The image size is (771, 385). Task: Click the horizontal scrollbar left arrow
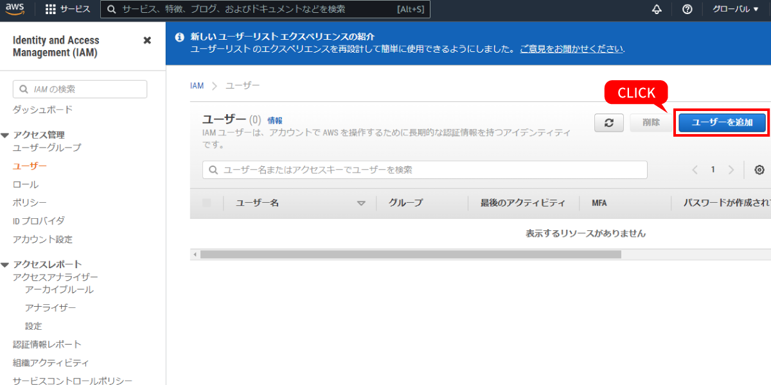coord(195,255)
